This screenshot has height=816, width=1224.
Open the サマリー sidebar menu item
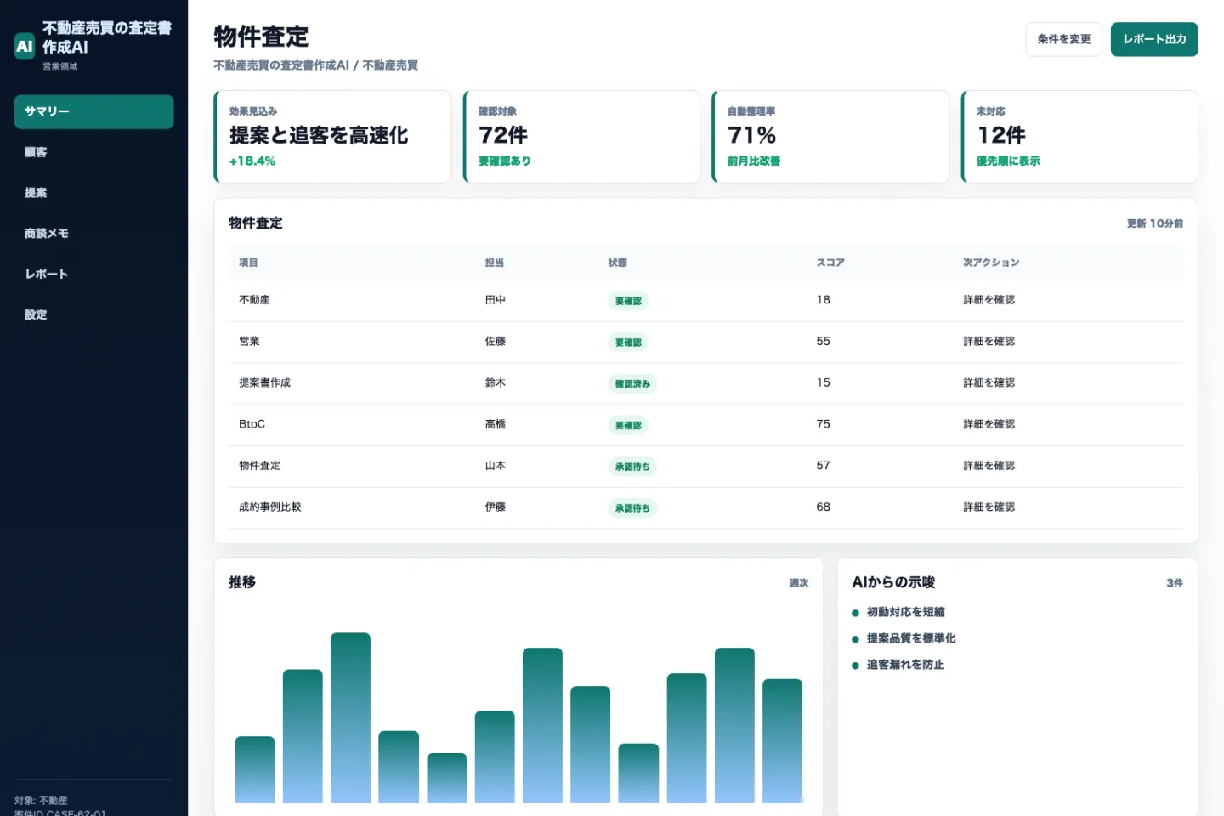click(x=93, y=111)
